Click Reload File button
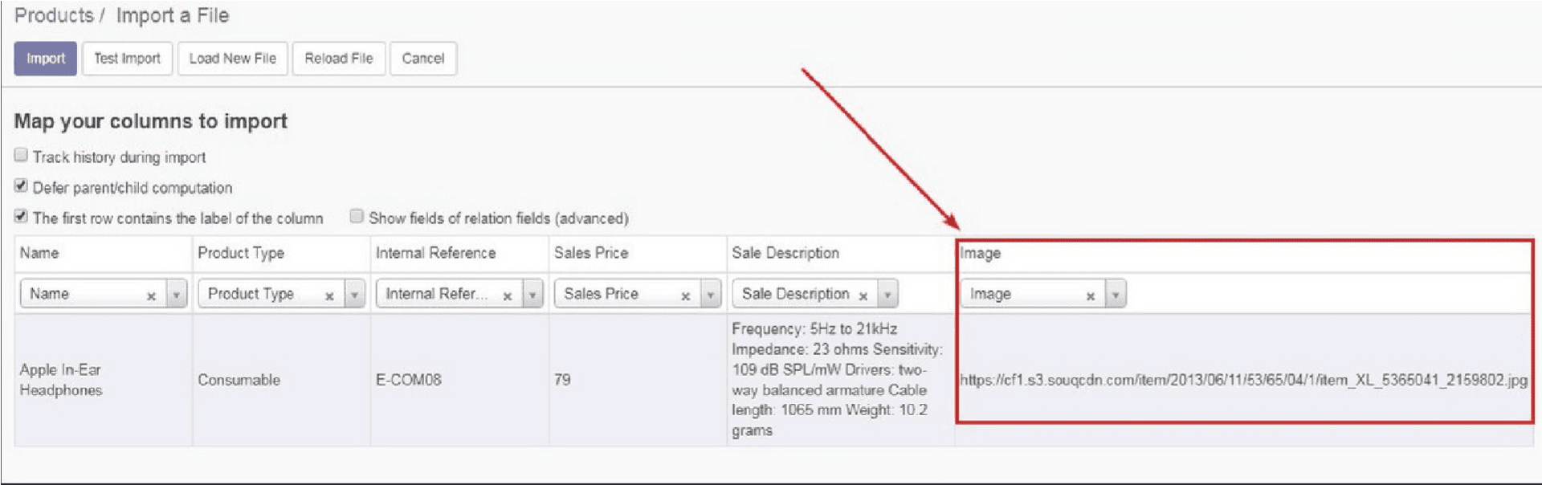This screenshot has height=485, width=1542. click(339, 59)
